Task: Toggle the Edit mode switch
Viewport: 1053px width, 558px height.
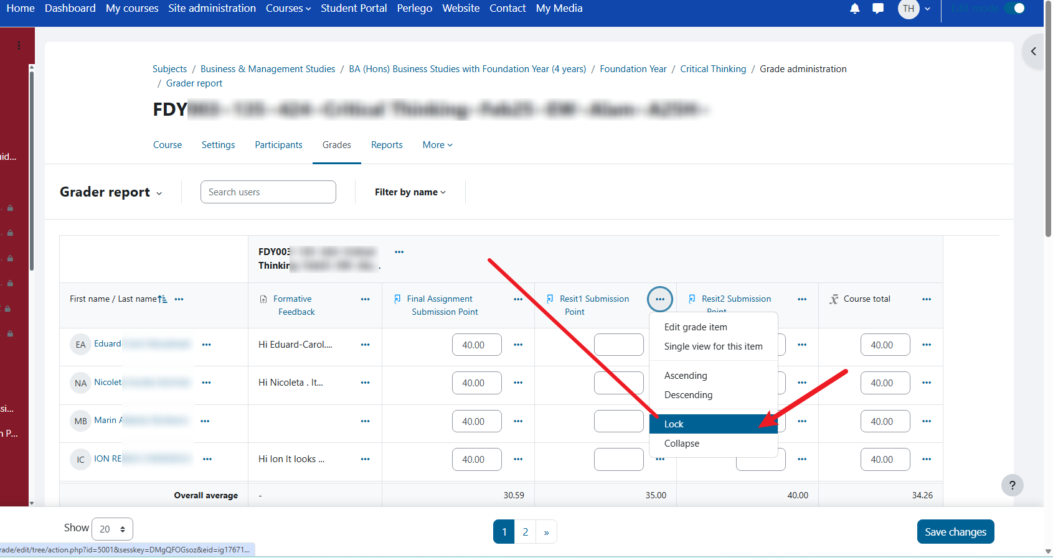Action: coord(1014,9)
